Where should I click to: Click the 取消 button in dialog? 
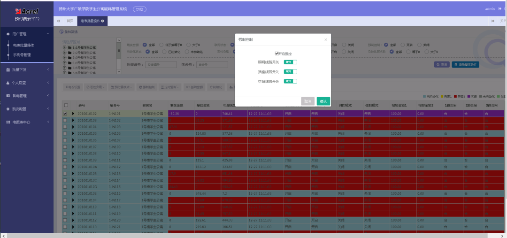point(308,101)
